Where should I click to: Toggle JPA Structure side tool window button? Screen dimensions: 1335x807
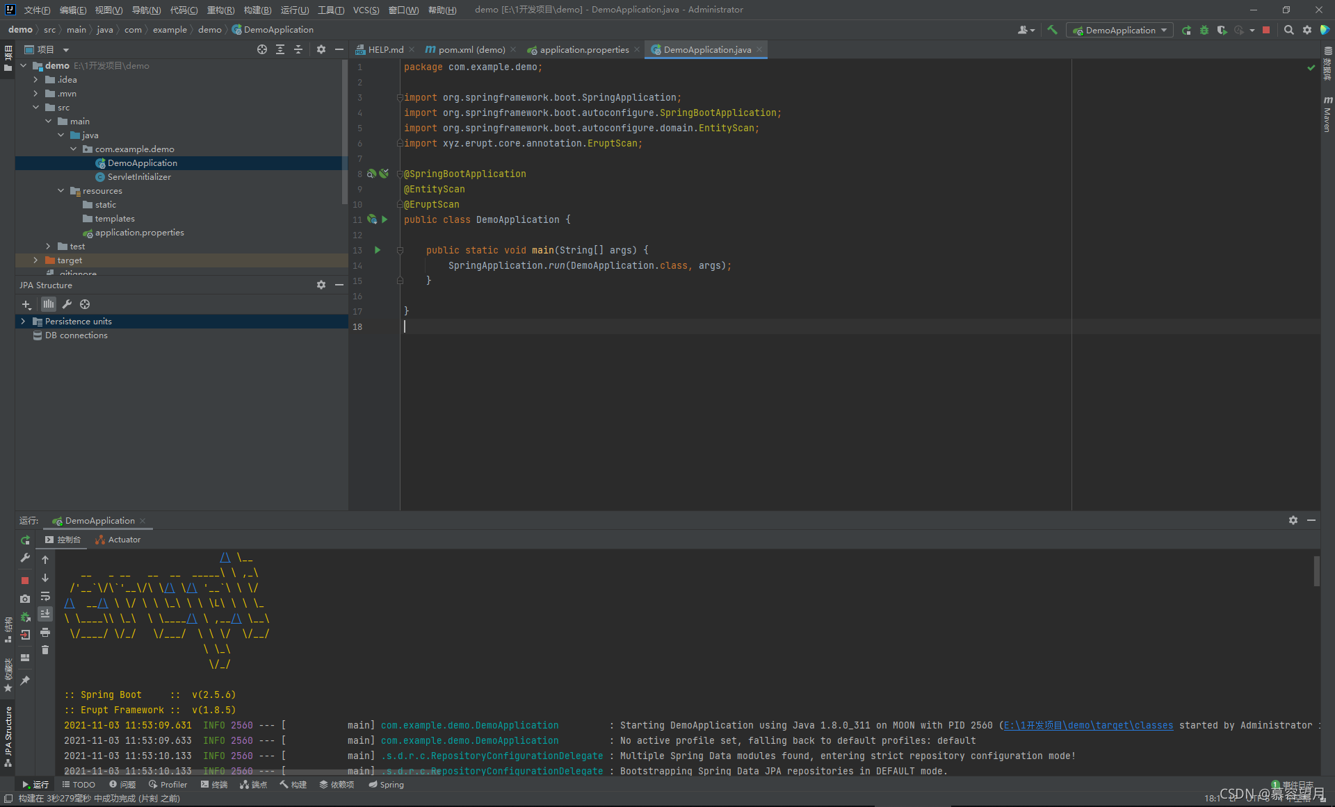tap(8, 737)
